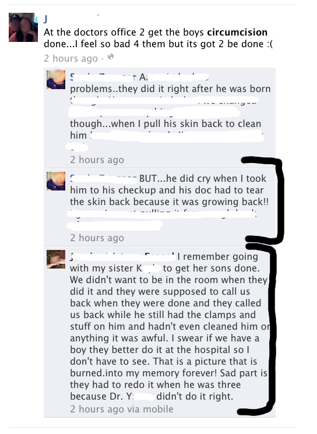
Task: Open the original poster's profile picture
Action: (23, 27)
